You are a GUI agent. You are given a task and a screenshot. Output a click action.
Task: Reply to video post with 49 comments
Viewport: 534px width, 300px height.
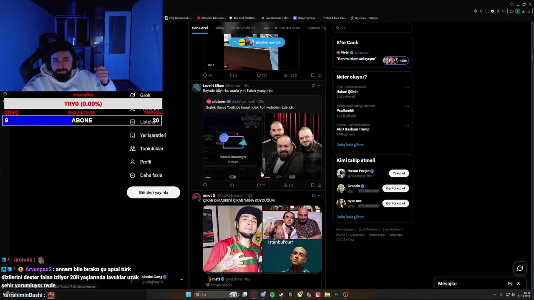pos(207,75)
